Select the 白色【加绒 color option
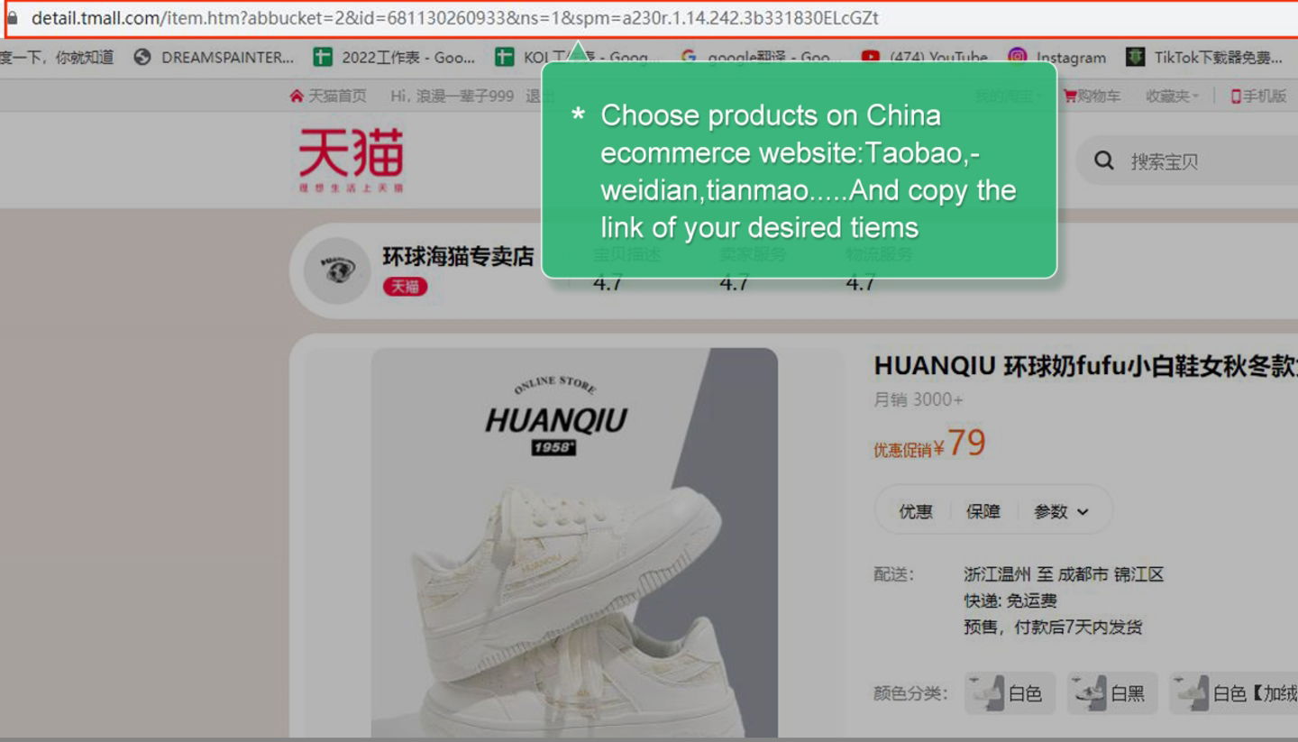Image resolution: width=1298 pixels, height=742 pixels. [1235, 693]
